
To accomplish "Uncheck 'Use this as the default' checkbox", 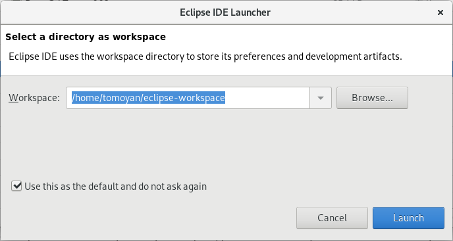I will 16,186.
